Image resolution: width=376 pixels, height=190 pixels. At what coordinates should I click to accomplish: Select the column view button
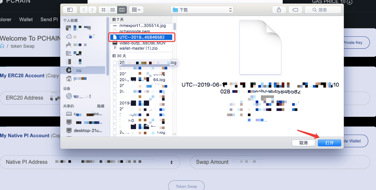click(x=122, y=10)
